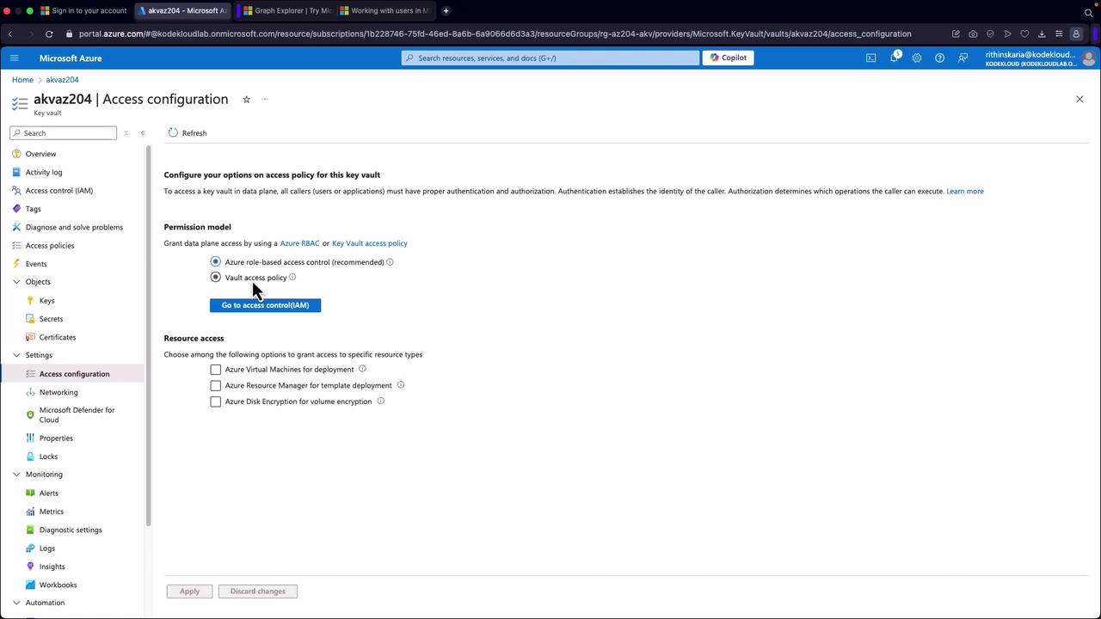The height and width of the screenshot is (619, 1101).
Task: Open the account profile avatar
Action: point(1089,58)
